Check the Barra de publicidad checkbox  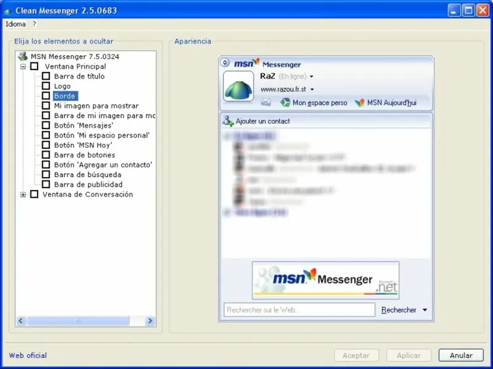pos(46,184)
